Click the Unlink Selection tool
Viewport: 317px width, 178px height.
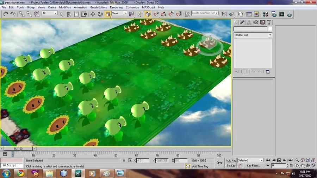(29, 14)
